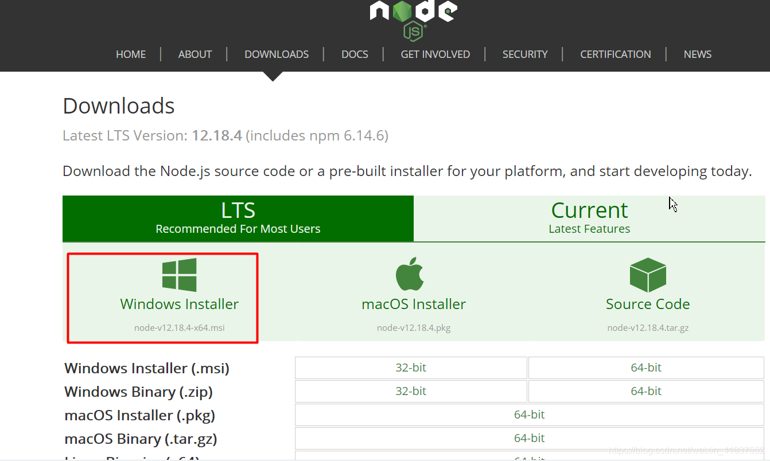Open the DOWNLOADS menu item

click(x=277, y=54)
